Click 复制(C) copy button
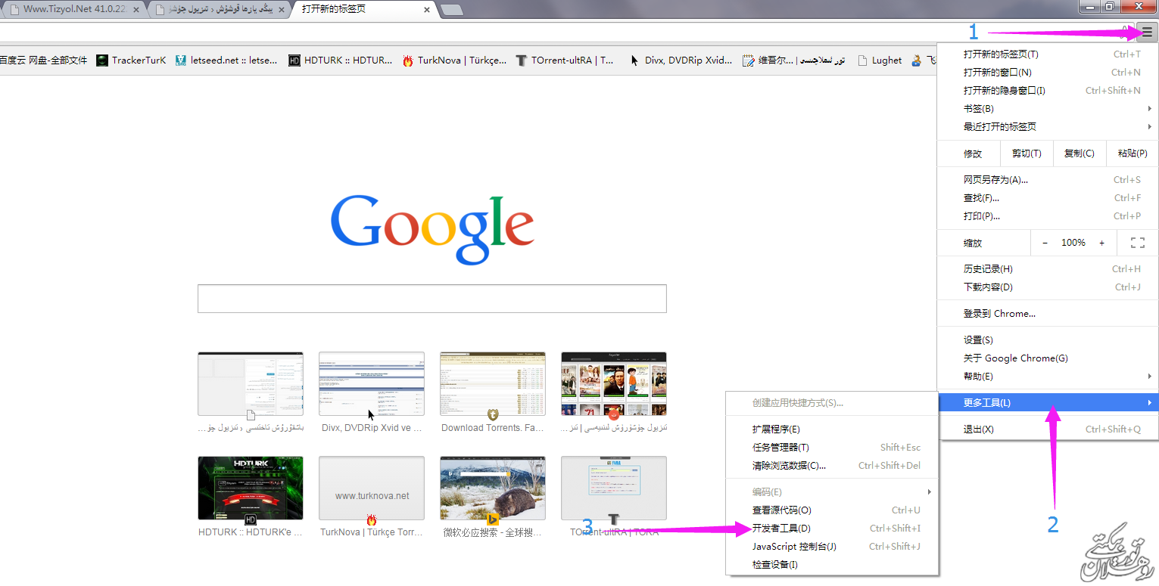1159x586 pixels. 1080,153
